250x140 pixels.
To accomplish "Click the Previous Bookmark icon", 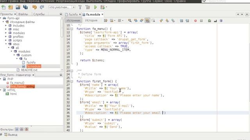I will coord(161,21).
